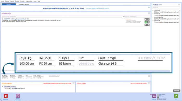Viewport: 182px width, 101px height.
Task: Open the Pense-bête panel hamburger menu
Action: click(149, 83)
